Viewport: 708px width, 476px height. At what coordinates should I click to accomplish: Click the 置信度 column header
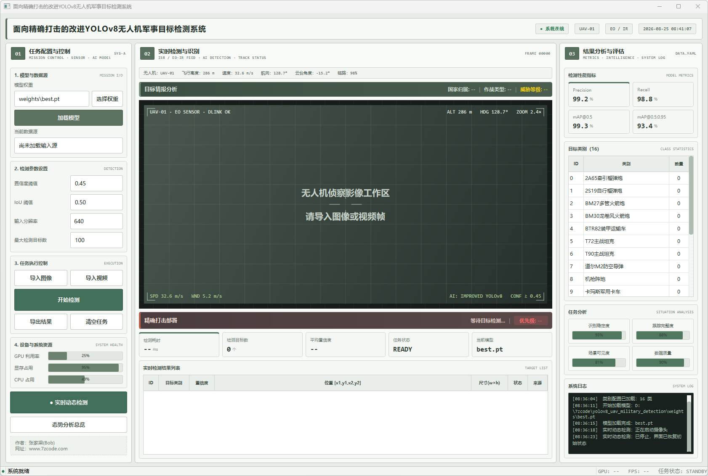coord(202,383)
